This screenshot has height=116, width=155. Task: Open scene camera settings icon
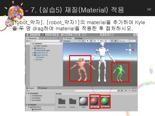[116, 41]
